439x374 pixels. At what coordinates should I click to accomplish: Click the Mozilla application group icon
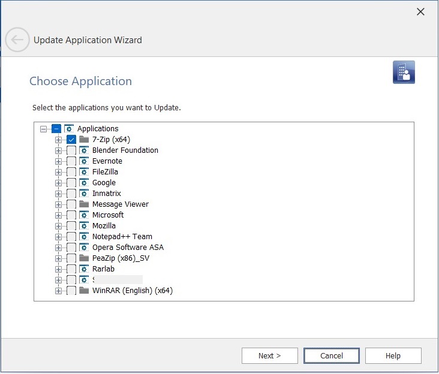pyautogui.click(x=84, y=226)
